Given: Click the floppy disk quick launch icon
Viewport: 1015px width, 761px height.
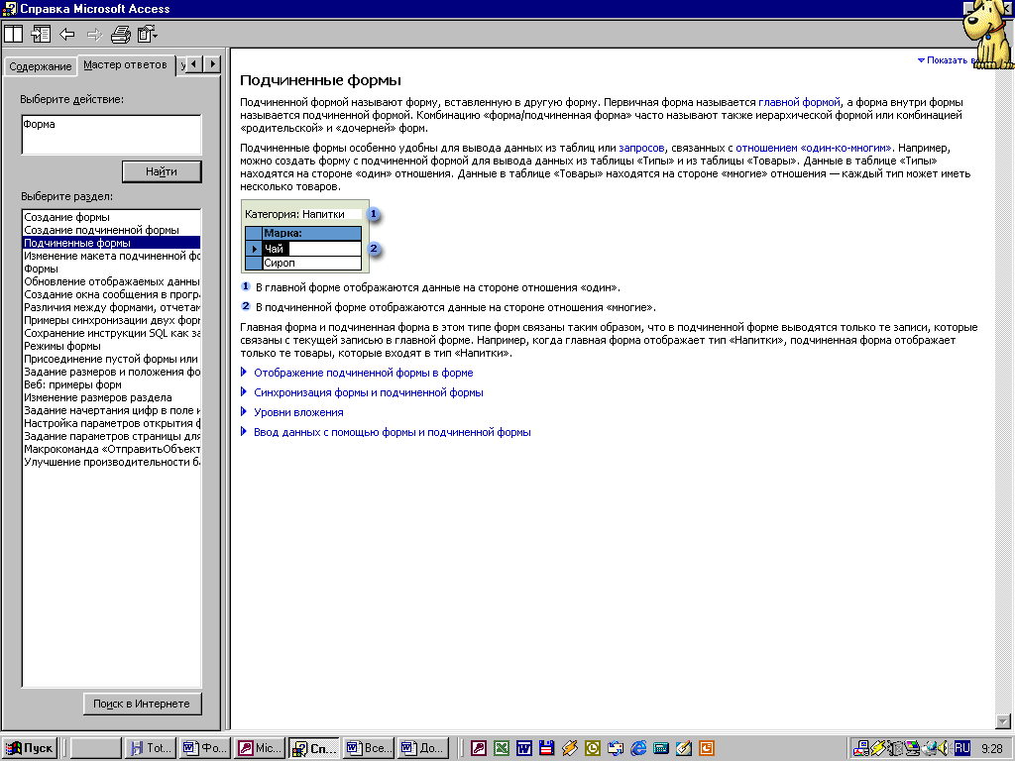Looking at the screenshot, I should pos(546,748).
